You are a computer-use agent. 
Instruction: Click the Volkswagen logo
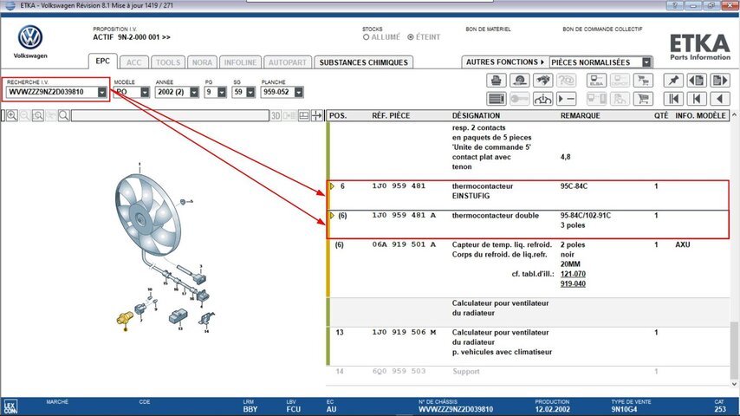click(x=30, y=37)
